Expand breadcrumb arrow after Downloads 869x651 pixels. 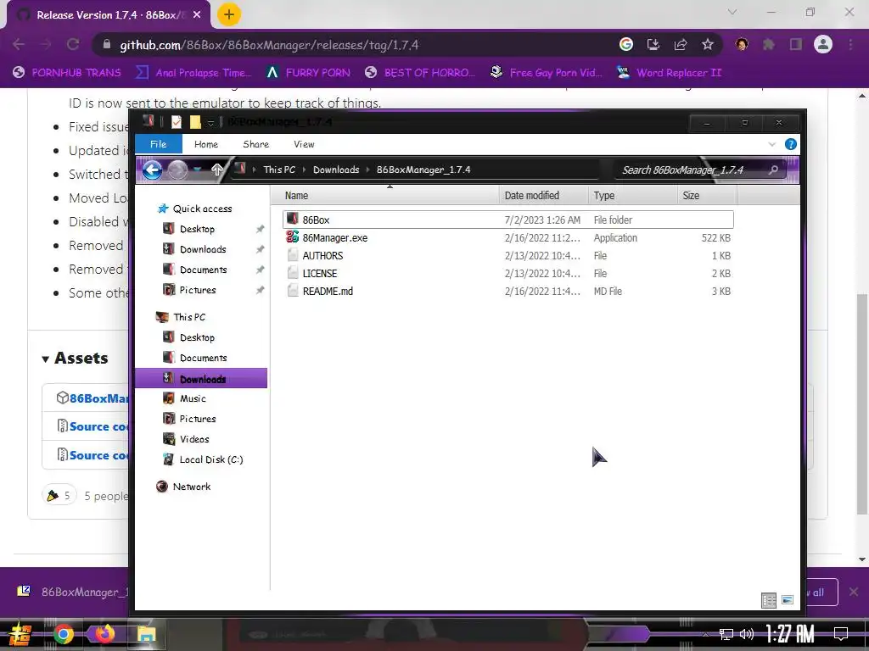click(x=368, y=170)
